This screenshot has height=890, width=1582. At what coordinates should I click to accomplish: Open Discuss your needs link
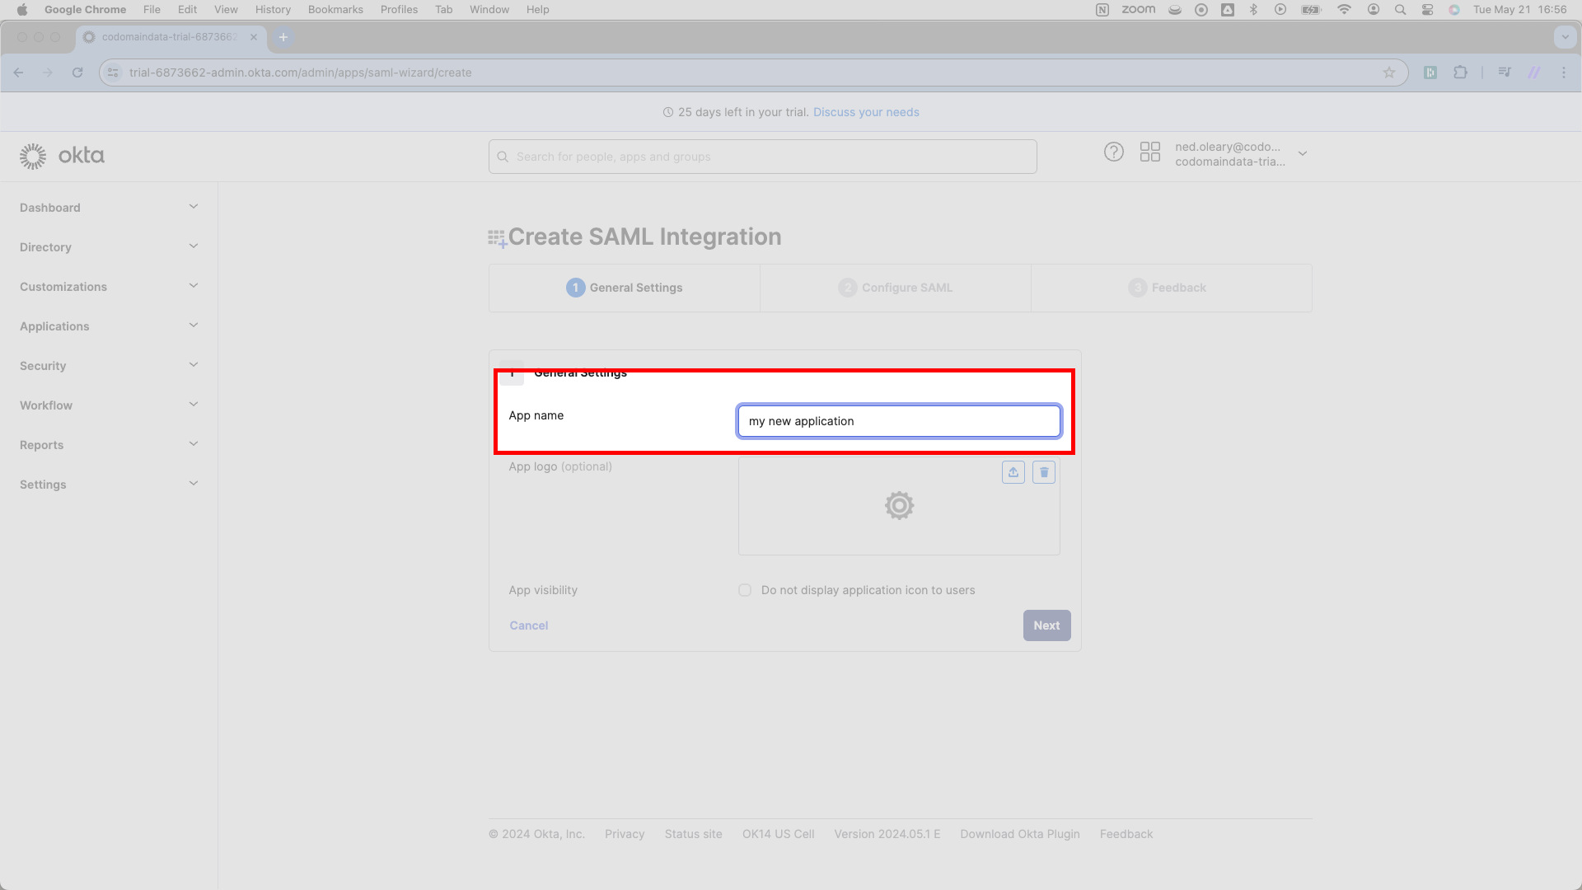[866, 112]
